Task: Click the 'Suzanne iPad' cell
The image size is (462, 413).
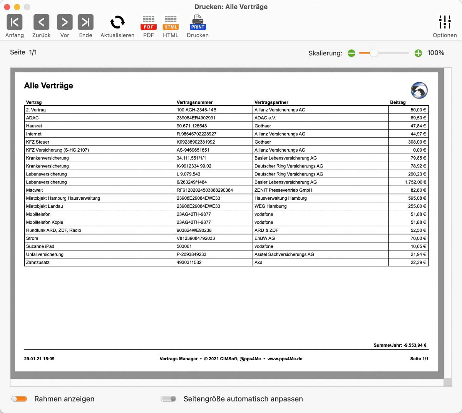Action: 99,246
